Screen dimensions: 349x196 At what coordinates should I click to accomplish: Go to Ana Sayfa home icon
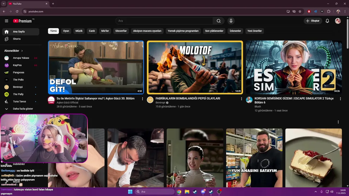pos(7,32)
